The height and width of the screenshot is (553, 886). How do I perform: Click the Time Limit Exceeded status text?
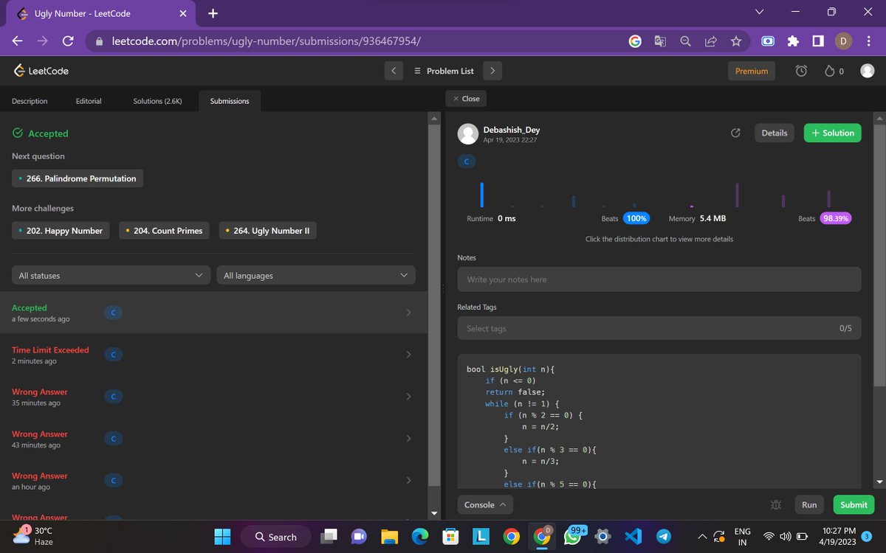(50, 349)
